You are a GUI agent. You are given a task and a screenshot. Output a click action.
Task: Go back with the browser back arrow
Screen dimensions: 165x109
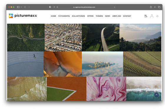tap(25, 7)
